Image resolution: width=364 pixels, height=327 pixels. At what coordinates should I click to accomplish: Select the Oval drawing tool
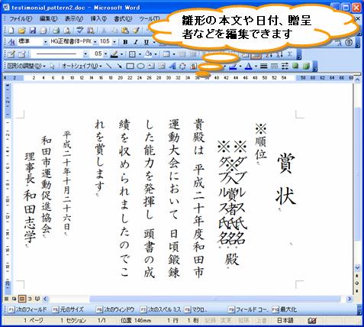(x=140, y=66)
